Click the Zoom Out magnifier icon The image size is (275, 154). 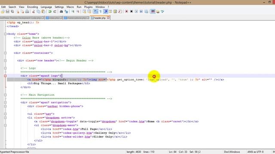point(78,12)
